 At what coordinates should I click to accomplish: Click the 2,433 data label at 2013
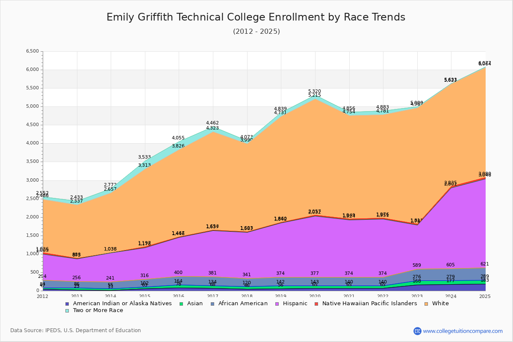pyautogui.click(x=77, y=198)
